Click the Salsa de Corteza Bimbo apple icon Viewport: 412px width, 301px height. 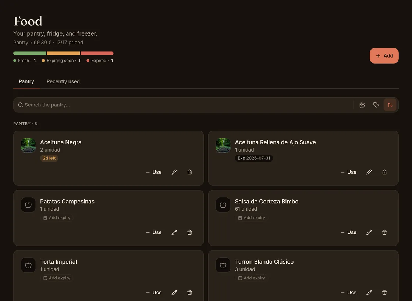tap(223, 205)
